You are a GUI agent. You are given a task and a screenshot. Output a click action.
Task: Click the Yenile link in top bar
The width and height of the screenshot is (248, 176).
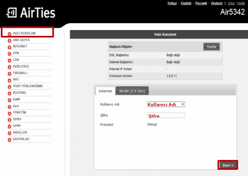point(241,3)
